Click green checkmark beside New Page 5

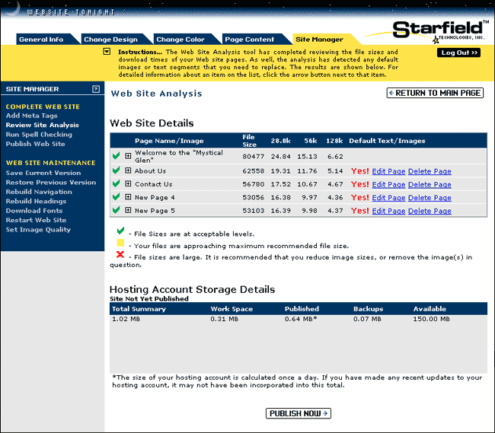pos(117,210)
